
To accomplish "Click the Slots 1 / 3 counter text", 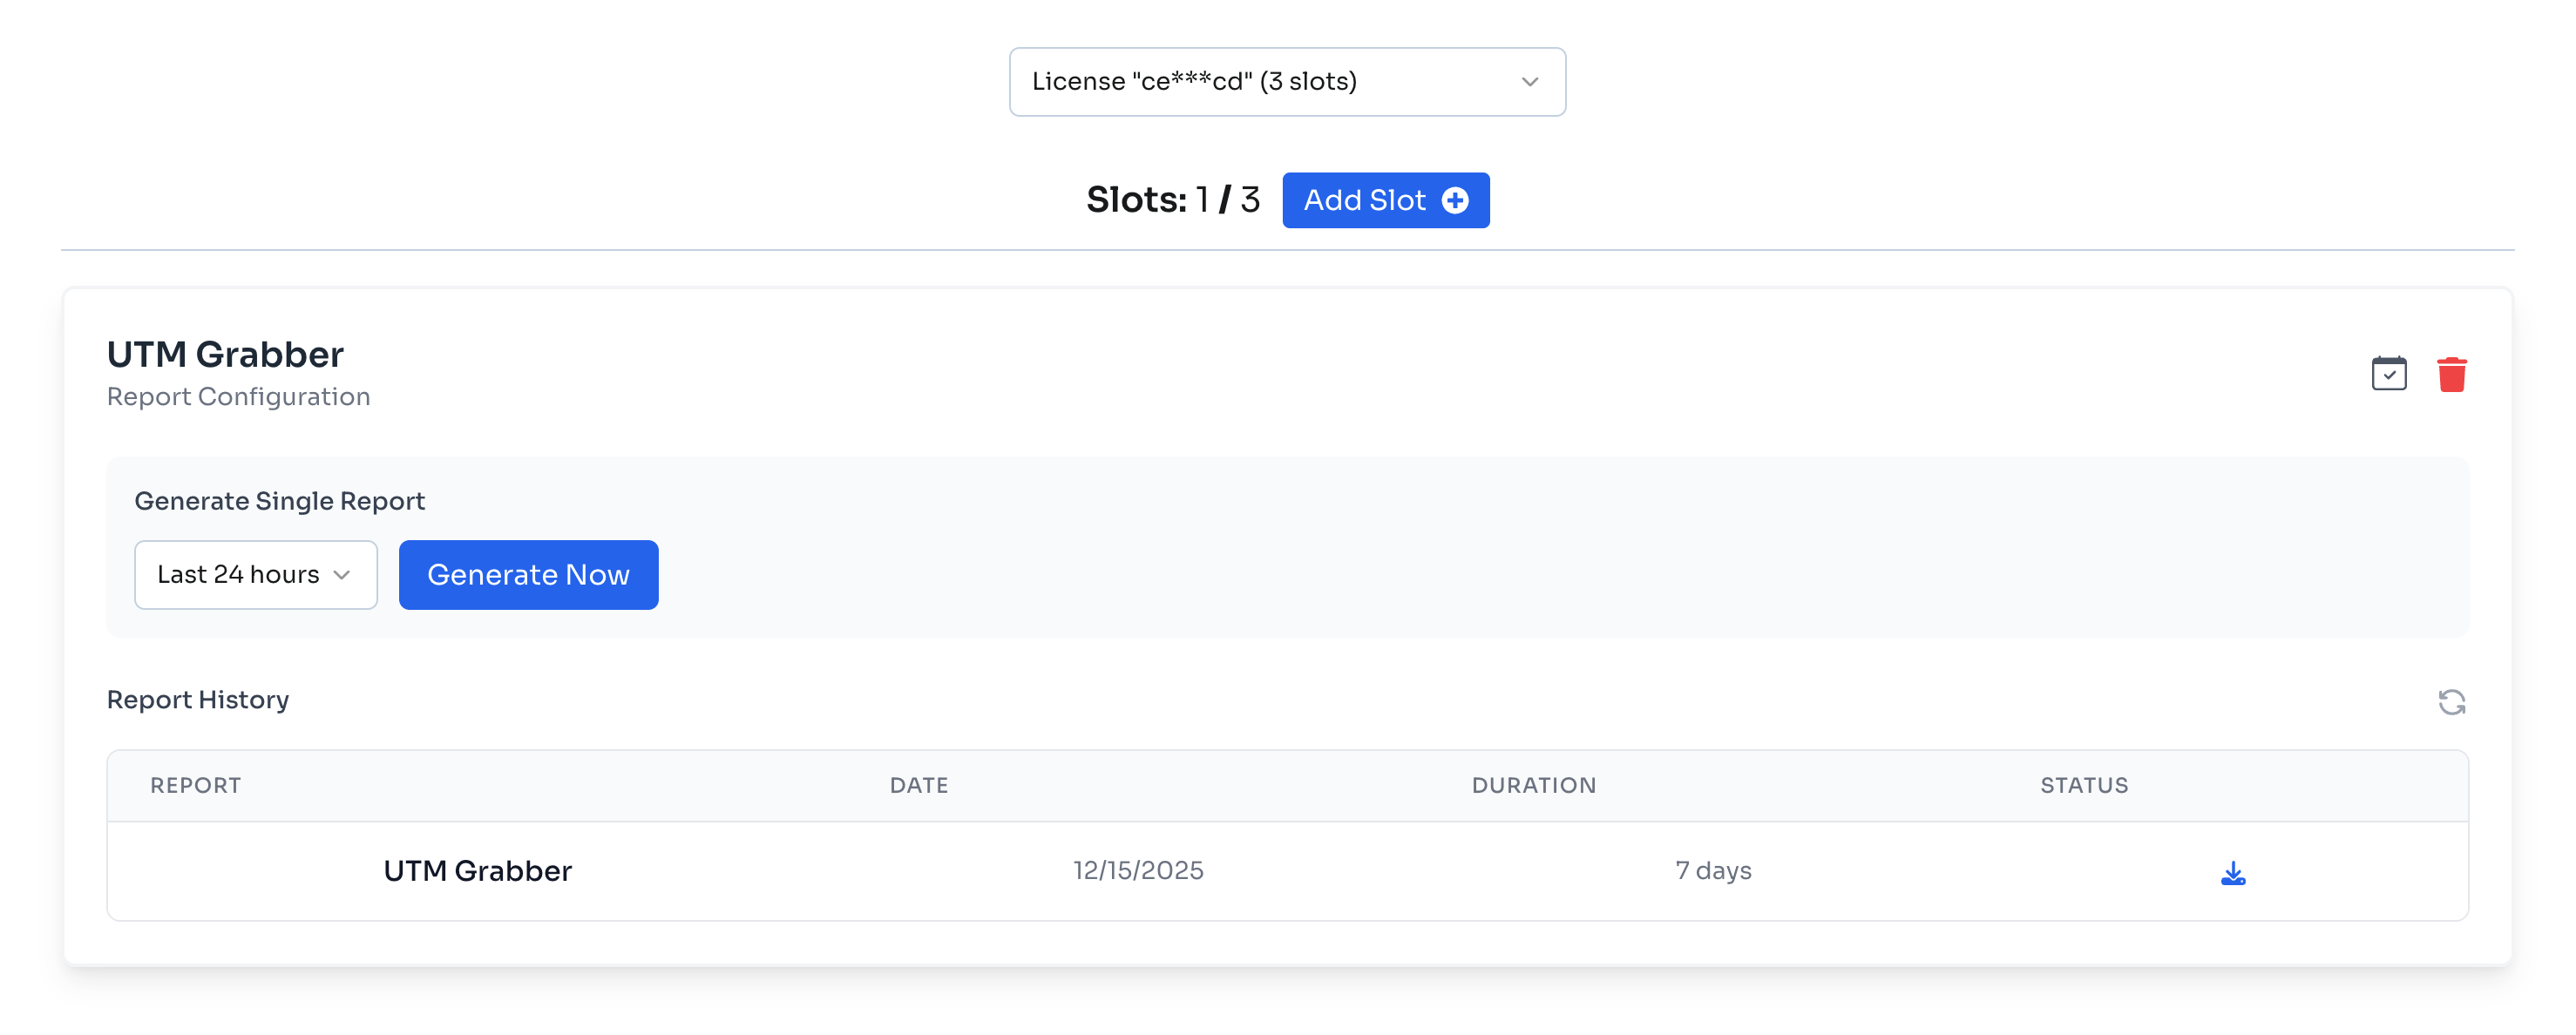I will tap(1172, 200).
